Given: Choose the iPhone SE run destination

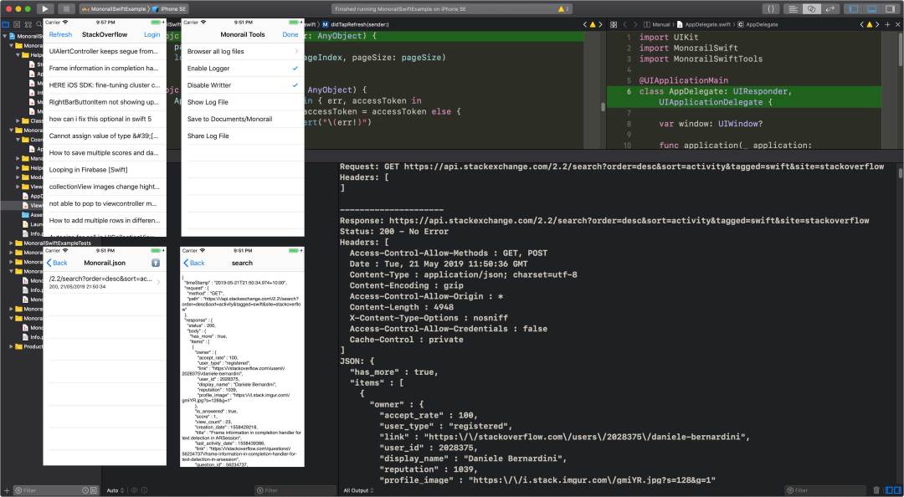Looking at the screenshot, I should [170, 8].
